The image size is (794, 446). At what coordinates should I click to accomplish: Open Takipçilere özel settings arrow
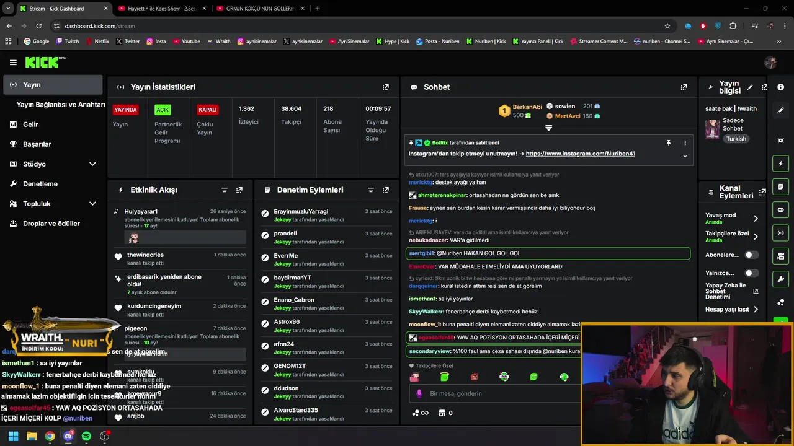point(756,237)
